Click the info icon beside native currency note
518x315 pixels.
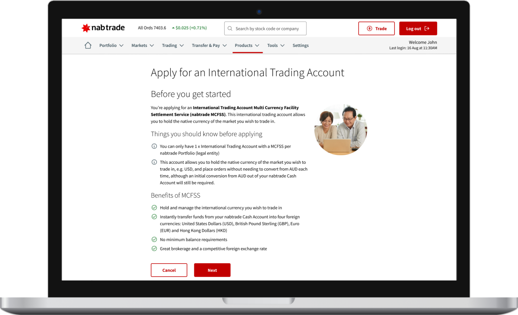point(154,162)
